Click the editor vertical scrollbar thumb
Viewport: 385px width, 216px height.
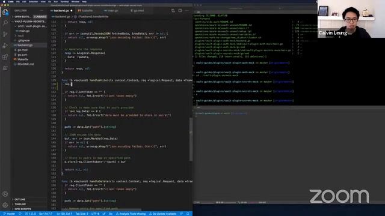191,139
